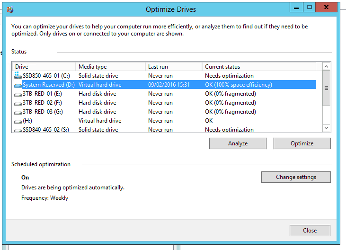Click the drive list scrollbar thumb
Image resolution: width=346 pixels, height=250 pixels.
(326, 88)
